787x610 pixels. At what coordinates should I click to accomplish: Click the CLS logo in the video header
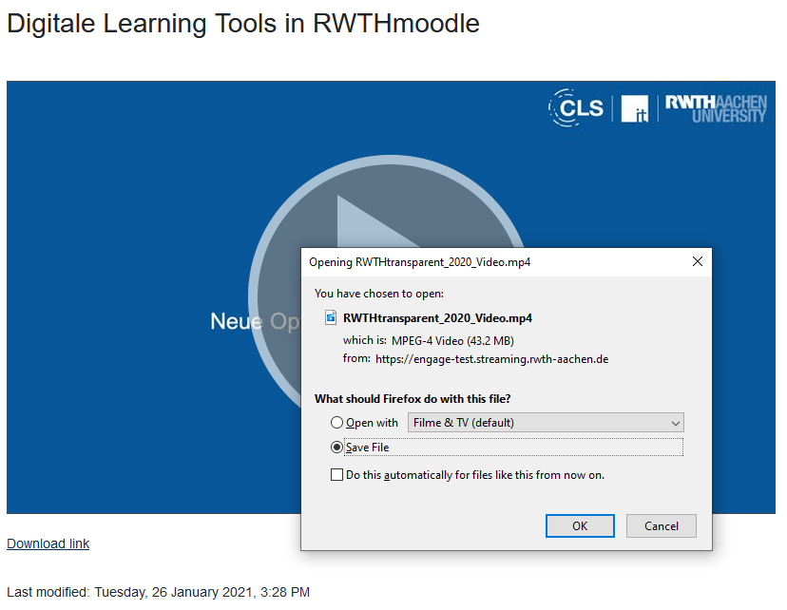click(576, 108)
